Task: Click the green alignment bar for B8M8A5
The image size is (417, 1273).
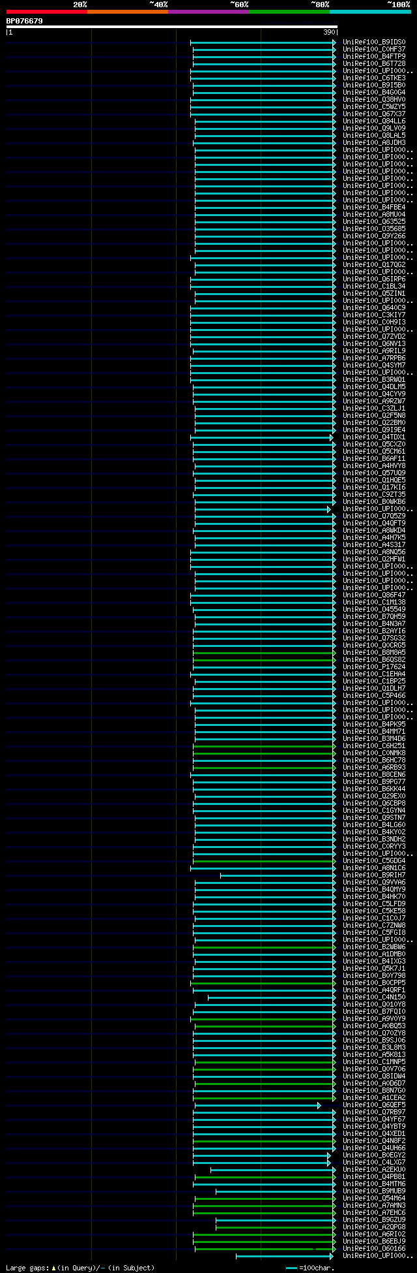Action: (265, 652)
